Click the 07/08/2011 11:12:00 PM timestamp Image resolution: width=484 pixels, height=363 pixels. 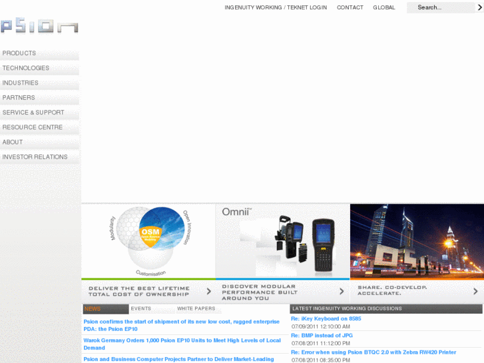(x=321, y=343)
